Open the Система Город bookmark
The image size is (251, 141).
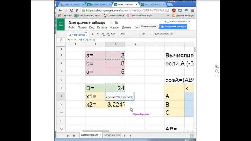click(114, 16)
